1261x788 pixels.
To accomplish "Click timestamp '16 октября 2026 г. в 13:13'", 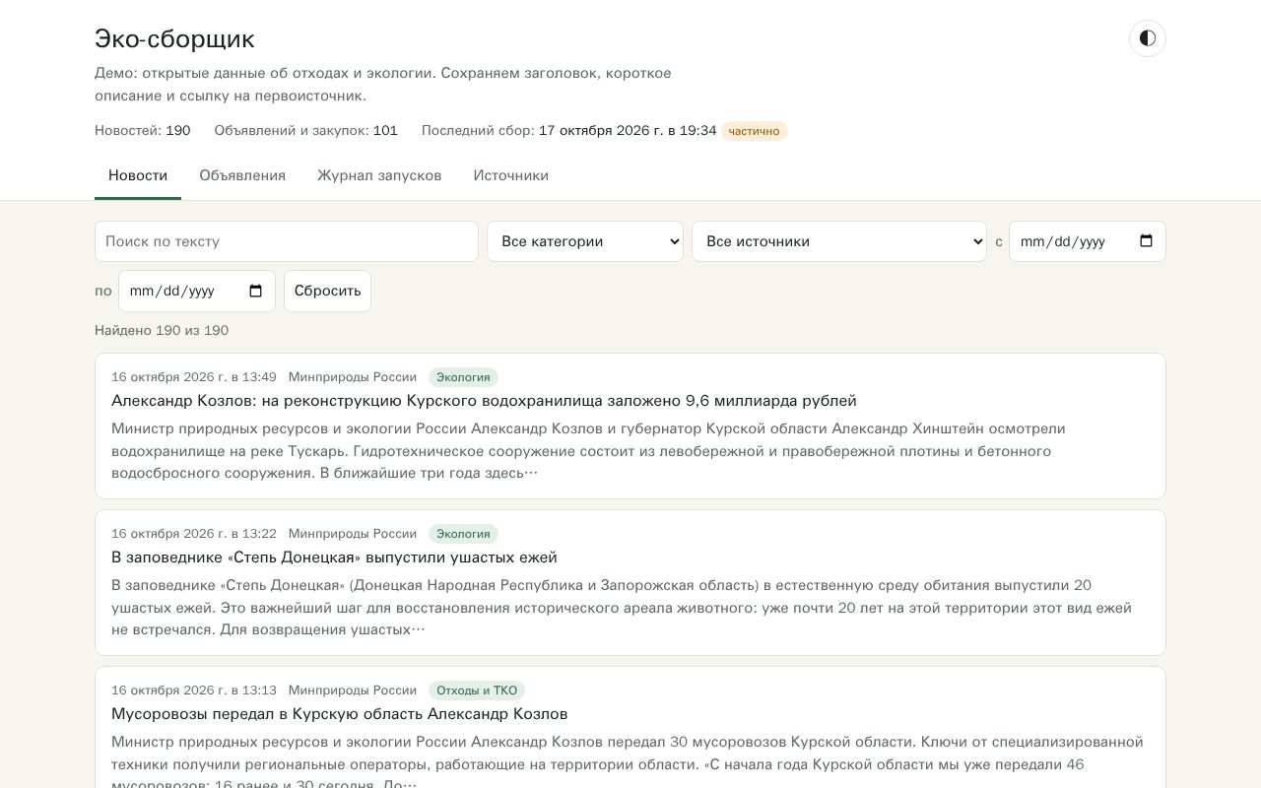I will tap(194, 690).
